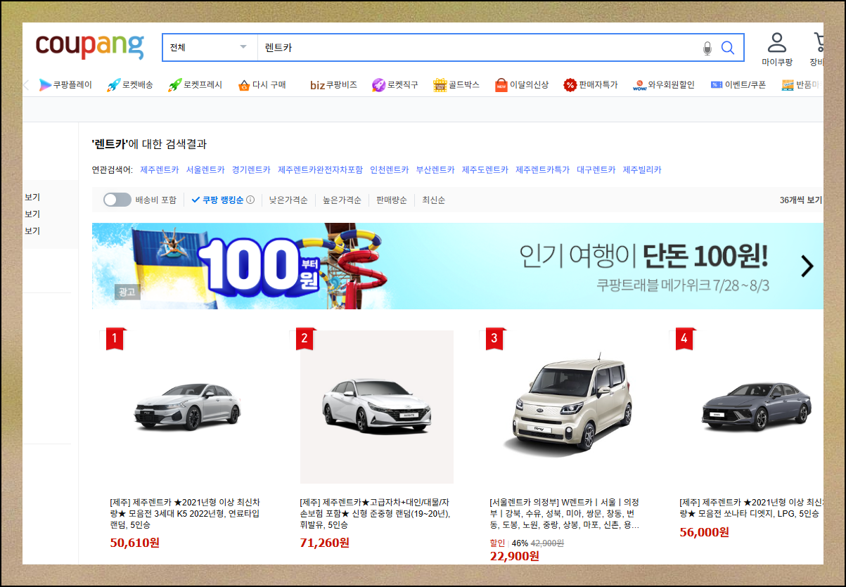Sort by 판매량순
This screenshot has height=587, width=846.
tap(391, 200)
